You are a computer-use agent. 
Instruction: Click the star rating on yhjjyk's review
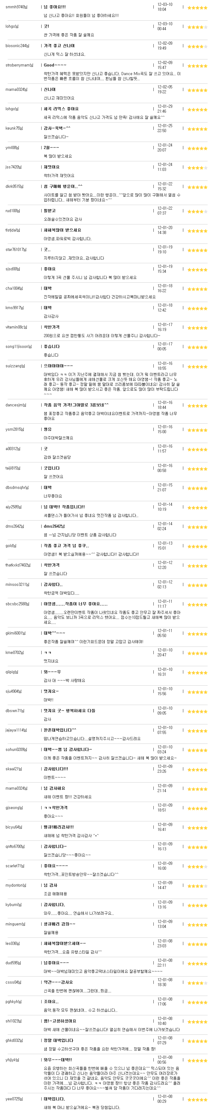tap(197, 1060)
